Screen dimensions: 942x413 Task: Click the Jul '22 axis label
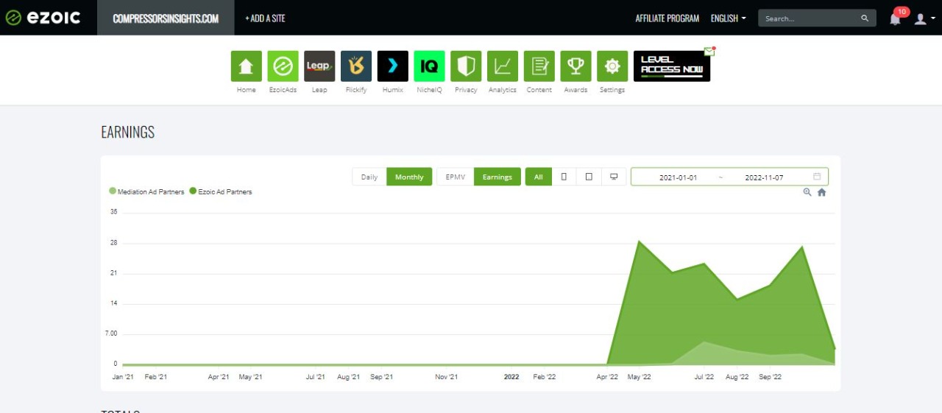(x=704, y=377)
